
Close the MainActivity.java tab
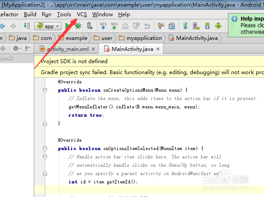coord(158,49)
